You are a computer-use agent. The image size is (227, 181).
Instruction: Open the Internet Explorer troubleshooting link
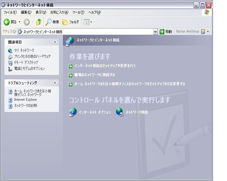coord(25,100)
